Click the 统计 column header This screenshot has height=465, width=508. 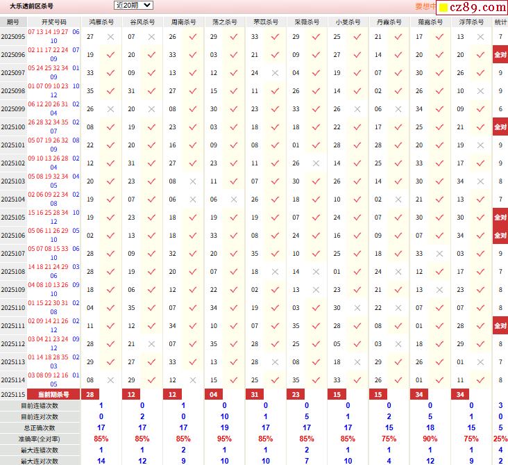(x=500, y=22)
